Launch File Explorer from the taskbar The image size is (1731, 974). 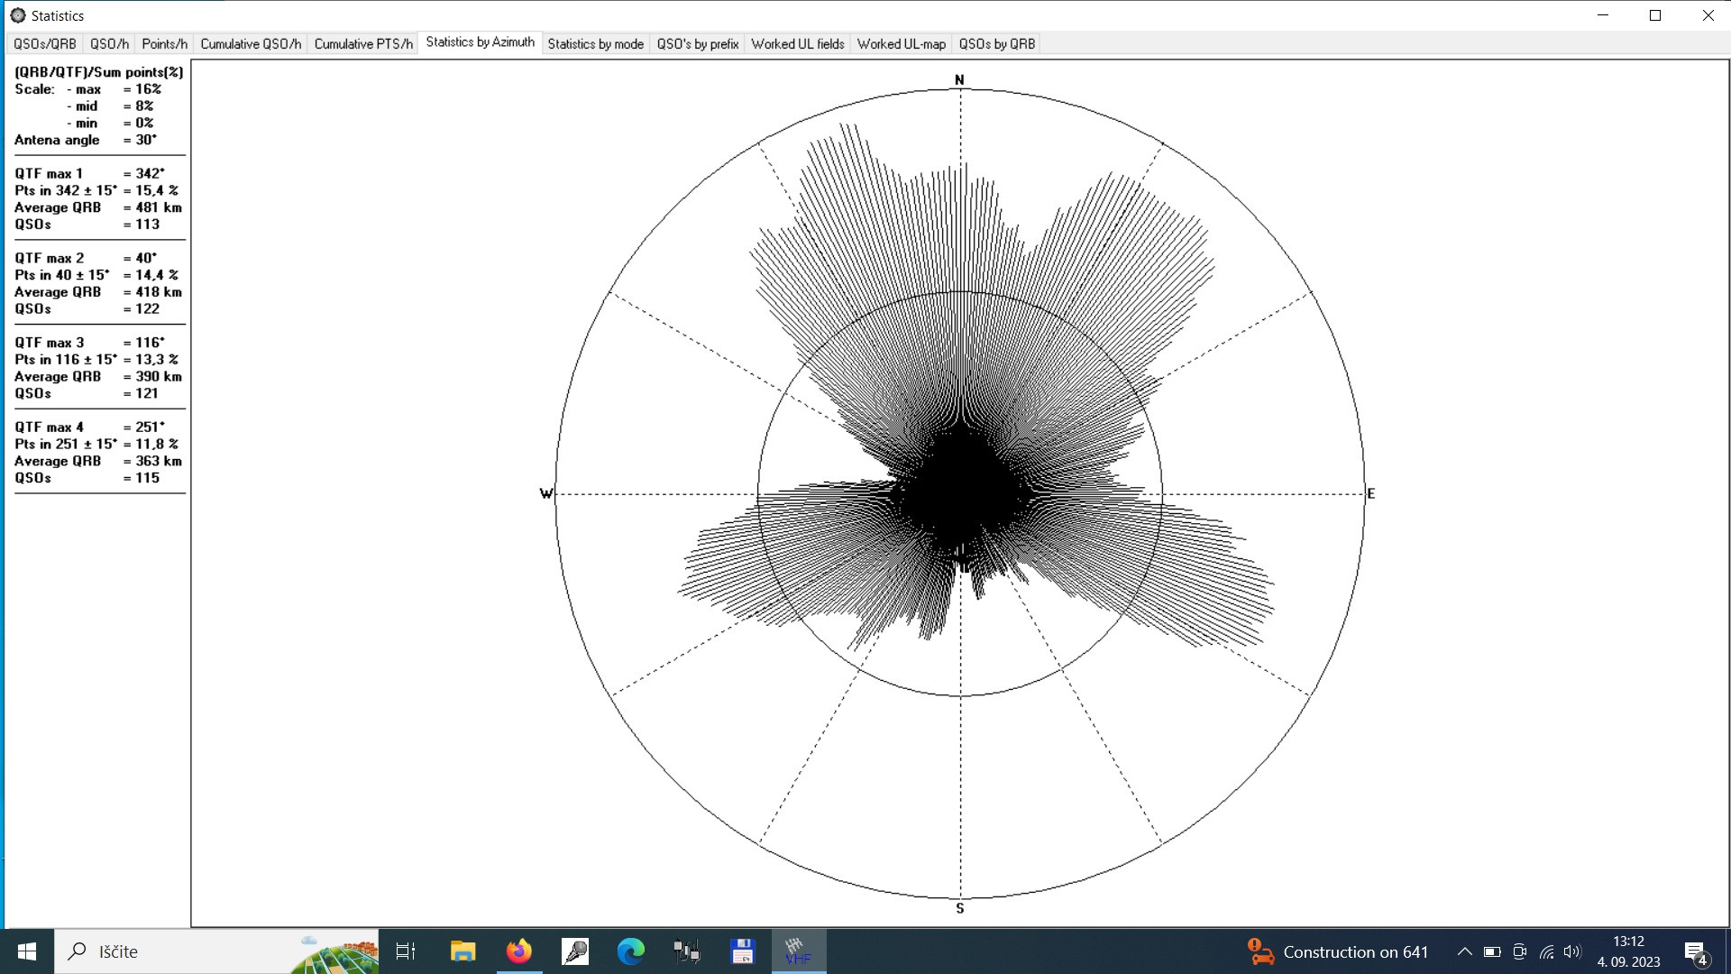point(463,951)
